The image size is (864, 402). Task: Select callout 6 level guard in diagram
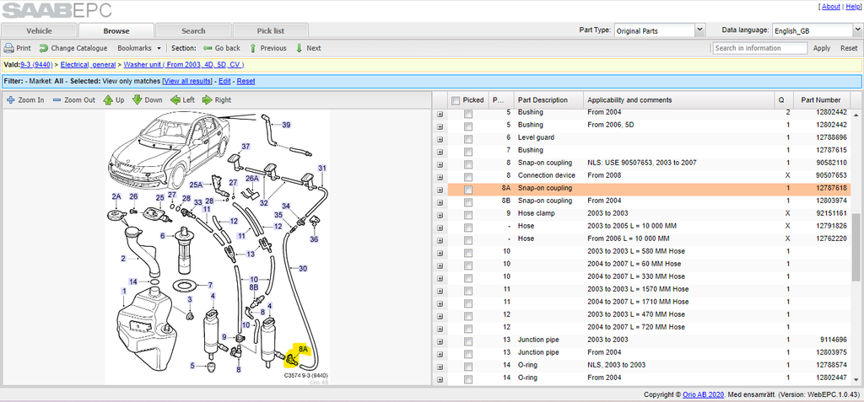[x=163, y=236]
